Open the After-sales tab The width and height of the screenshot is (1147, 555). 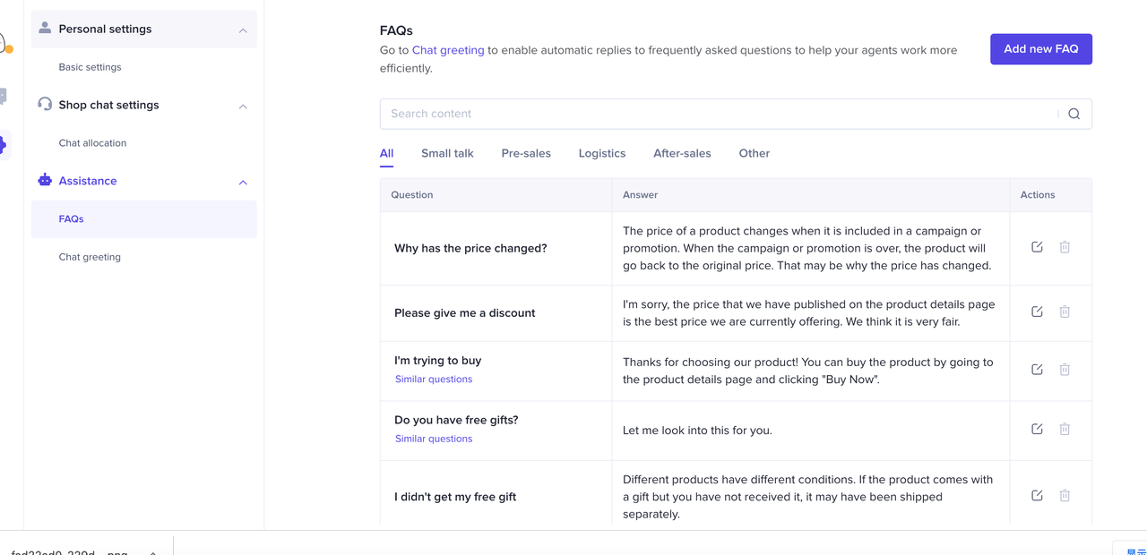(x=682, y=153)
